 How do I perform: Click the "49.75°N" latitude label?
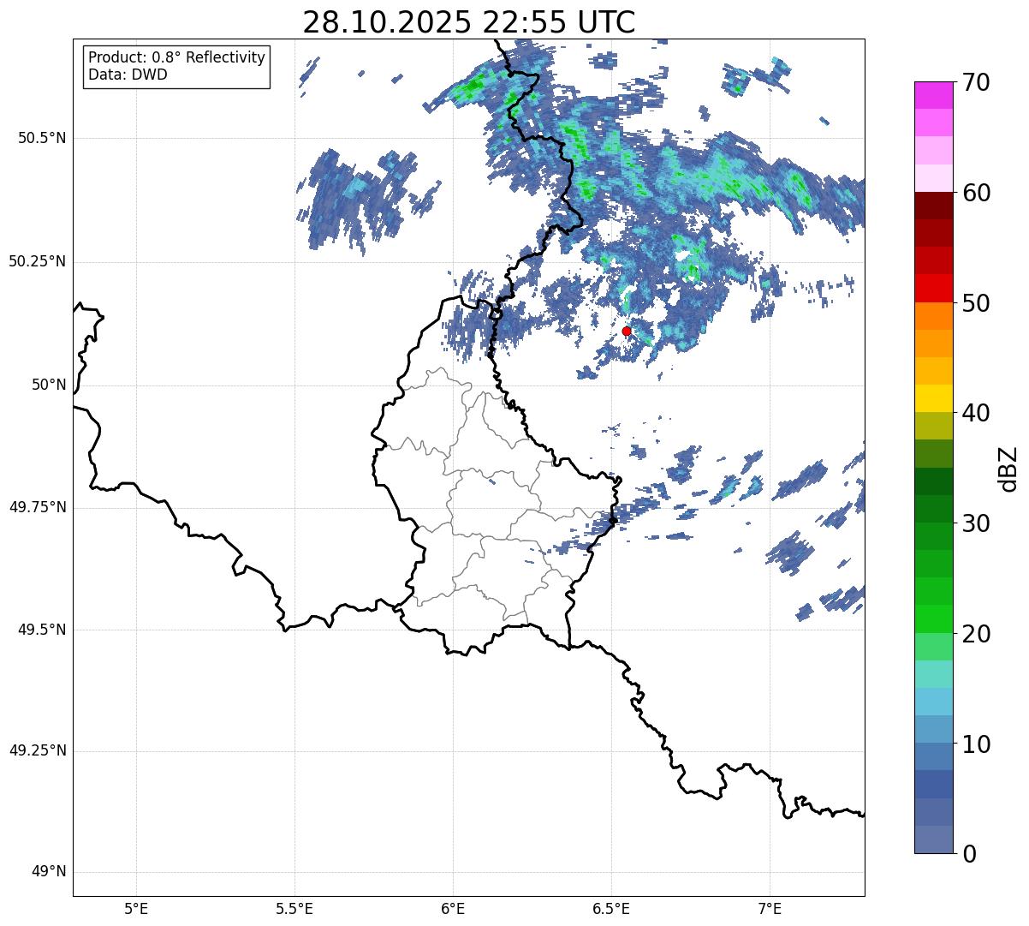38,507
